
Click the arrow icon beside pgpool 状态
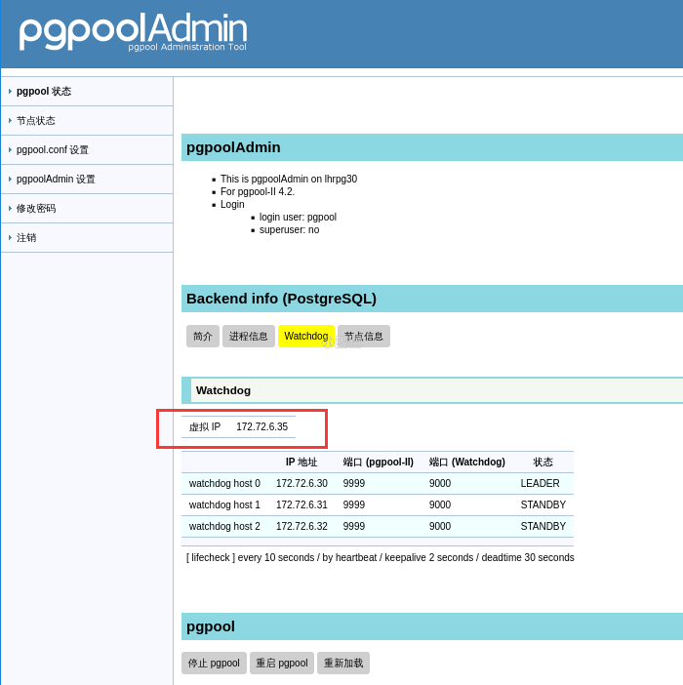tap(10, 92)
